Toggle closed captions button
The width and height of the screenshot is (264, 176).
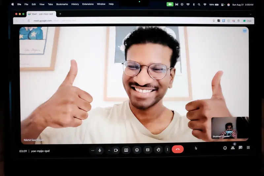pos(148,150)
